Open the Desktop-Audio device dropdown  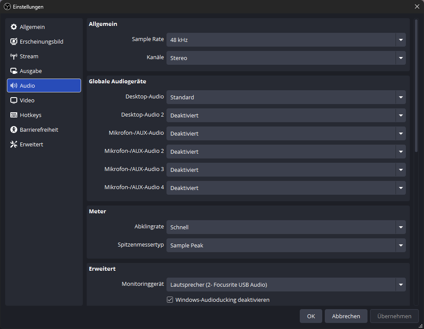[x=286, y=97]
